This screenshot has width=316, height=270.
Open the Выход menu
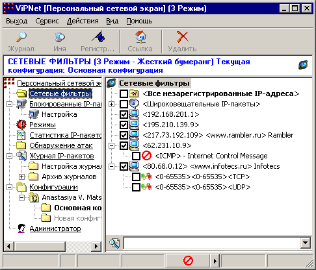click(17, 21)
